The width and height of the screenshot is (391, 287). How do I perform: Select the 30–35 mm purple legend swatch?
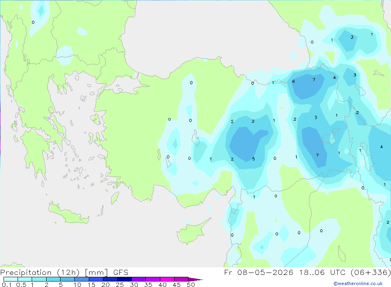139,279
